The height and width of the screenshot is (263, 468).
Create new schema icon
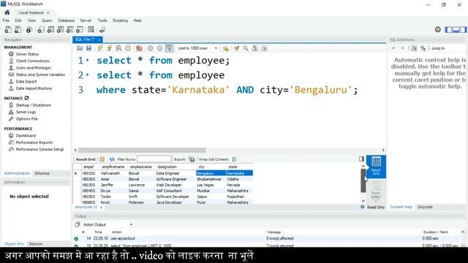pyautogui.click(x=41, y=29)
